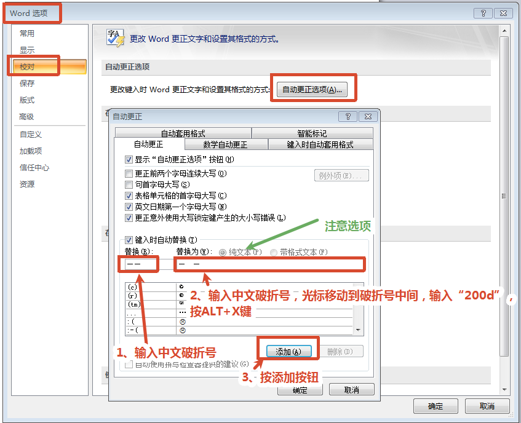This screenshot has width=521, height=423.
Task: Select the 纯文本 radio button
Action: 223,253
